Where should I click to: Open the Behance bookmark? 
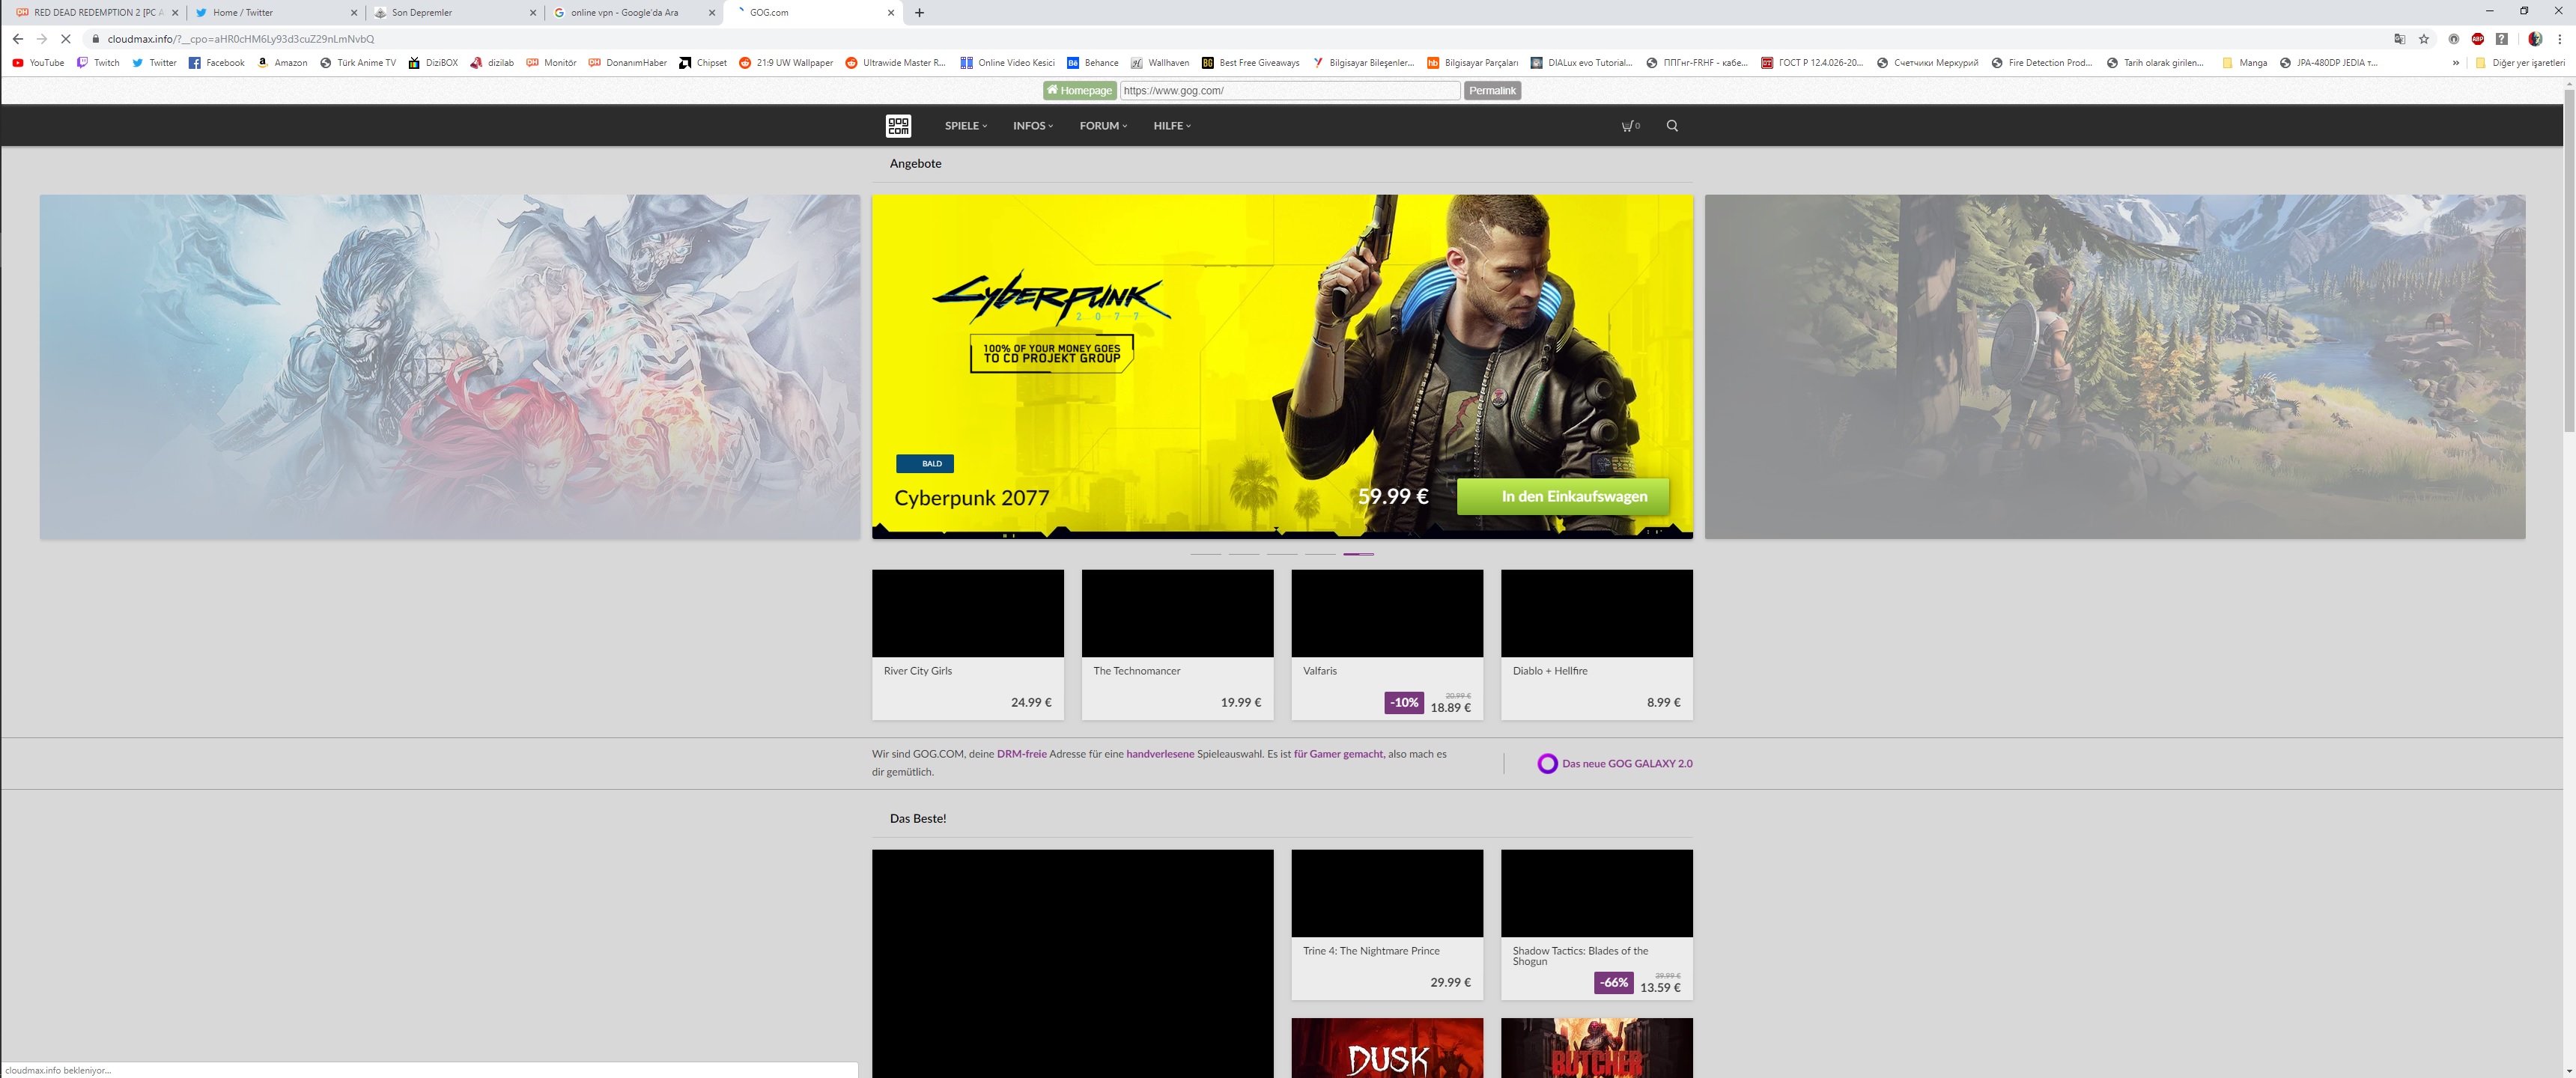point(1093,63)
